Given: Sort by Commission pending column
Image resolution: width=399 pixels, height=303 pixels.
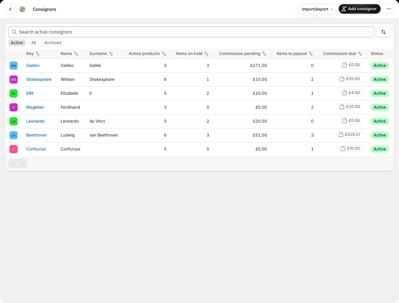Looking at the screenshot, I should click(x=243, y=54).
